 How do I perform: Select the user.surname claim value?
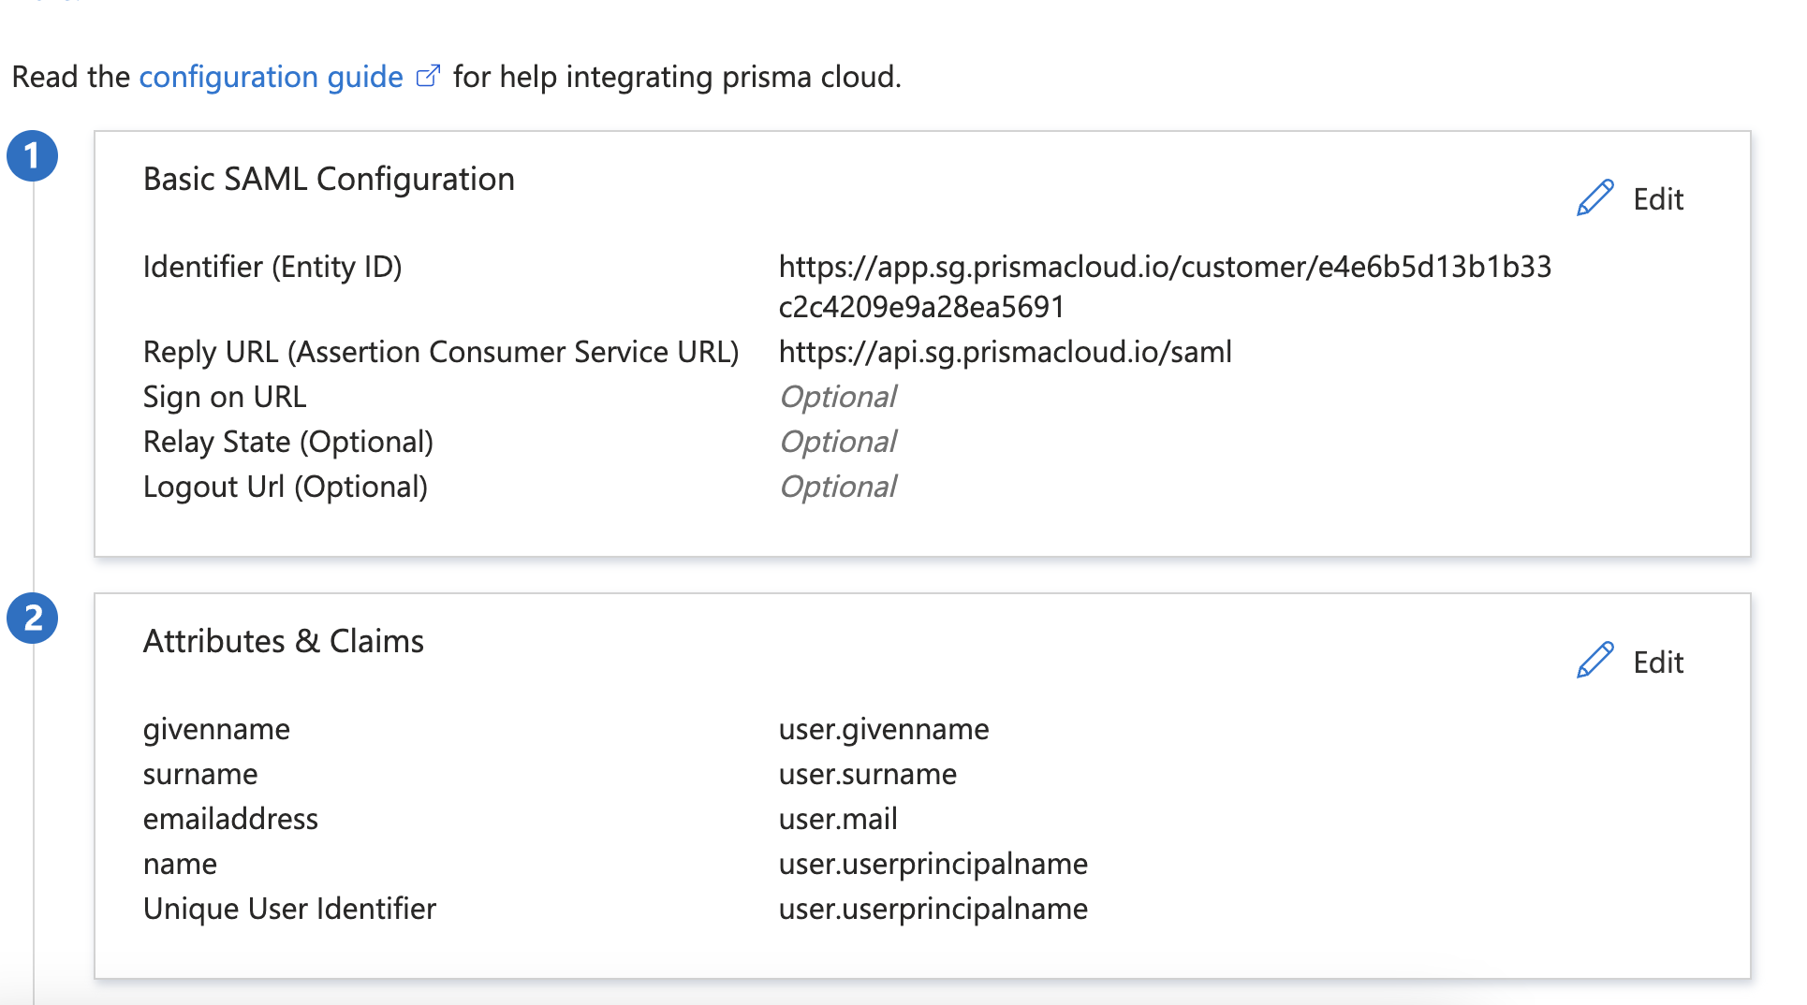pyautogui.click(x=867, y=775)
